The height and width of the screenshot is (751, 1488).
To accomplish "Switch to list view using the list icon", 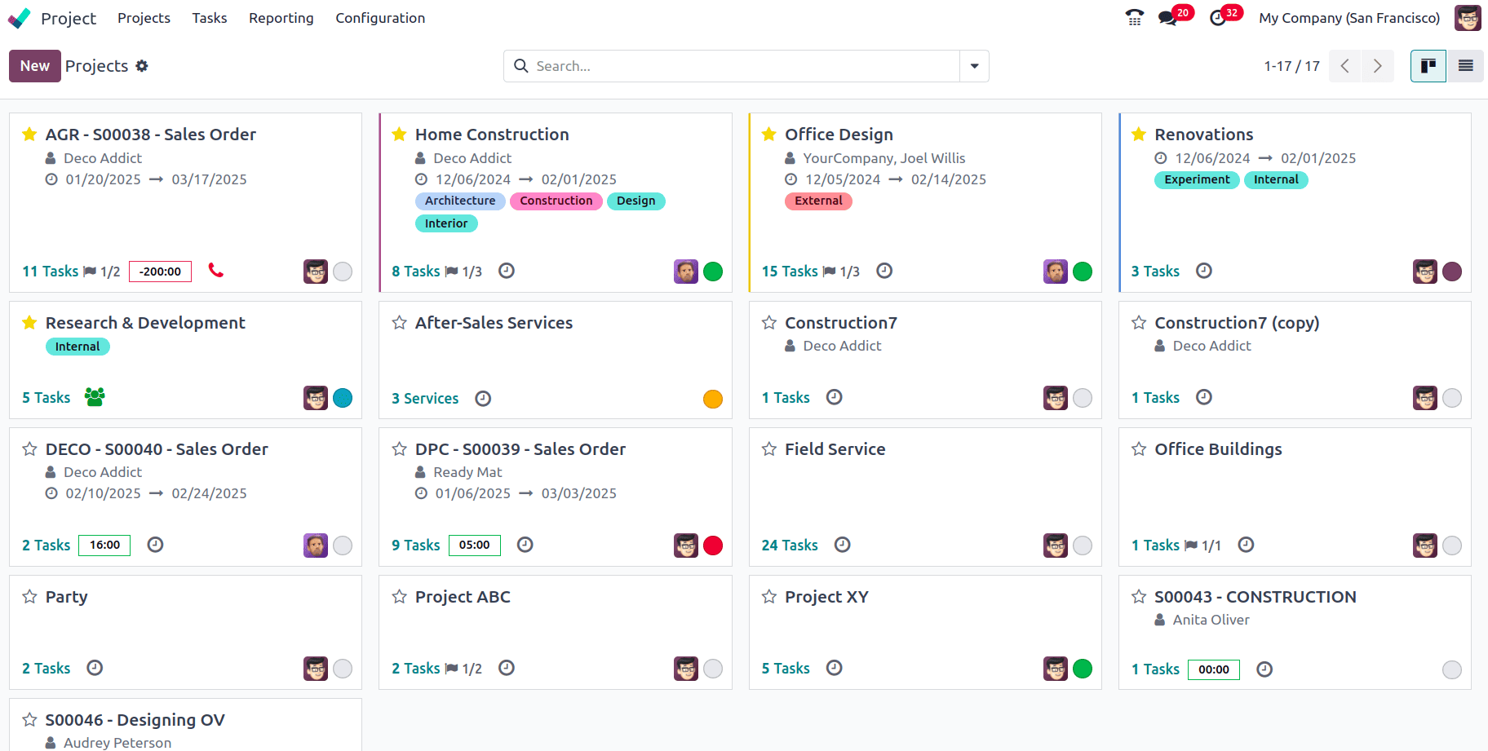I will point(1465,66).
